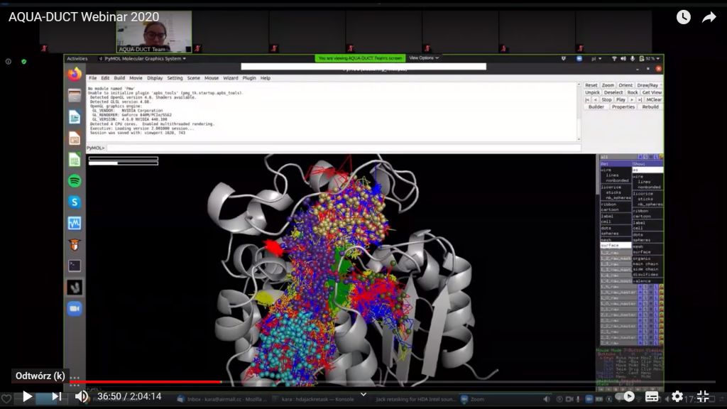Jump to last PyMOL movie frame
Image resolution: width=727 pixels, height=409 pixels.
(640, 99)
